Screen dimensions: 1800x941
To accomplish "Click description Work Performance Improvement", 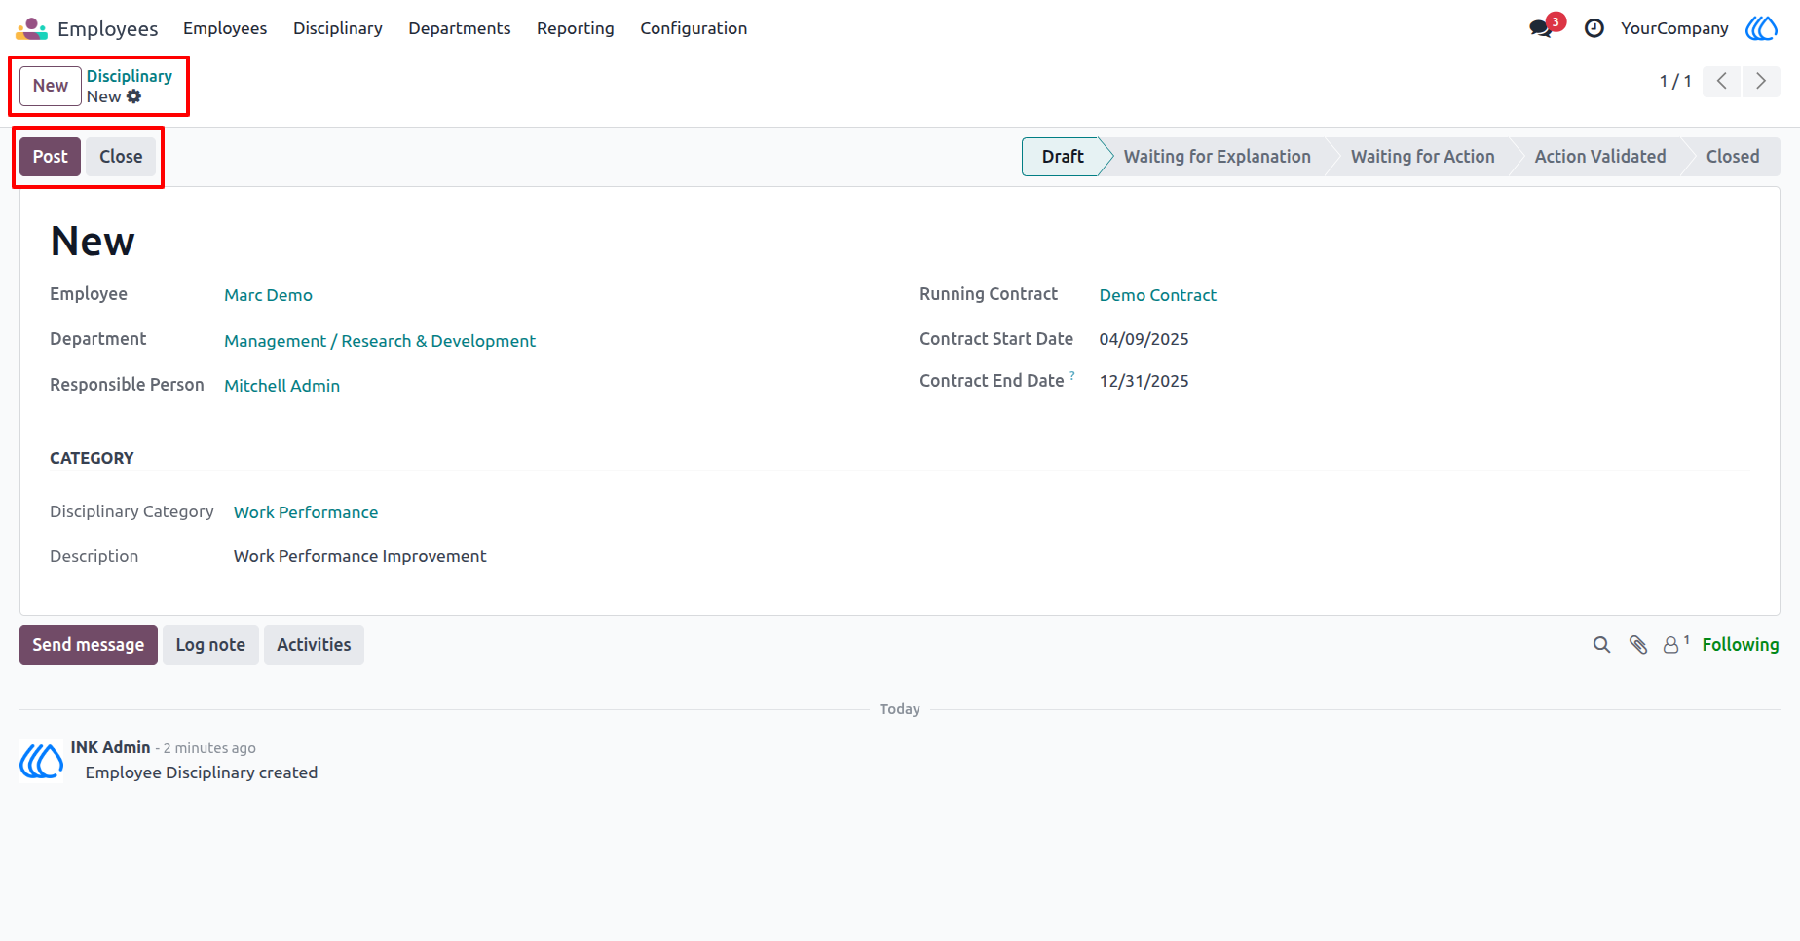I will (359, 556).
